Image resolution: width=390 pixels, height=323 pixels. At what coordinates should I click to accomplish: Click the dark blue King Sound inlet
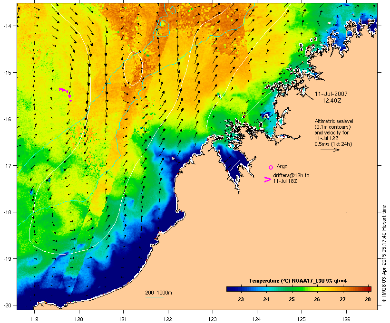[232, 163]
